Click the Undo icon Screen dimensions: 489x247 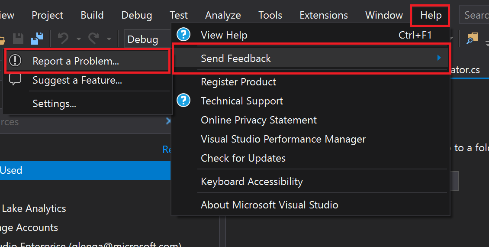click(63, 39)
